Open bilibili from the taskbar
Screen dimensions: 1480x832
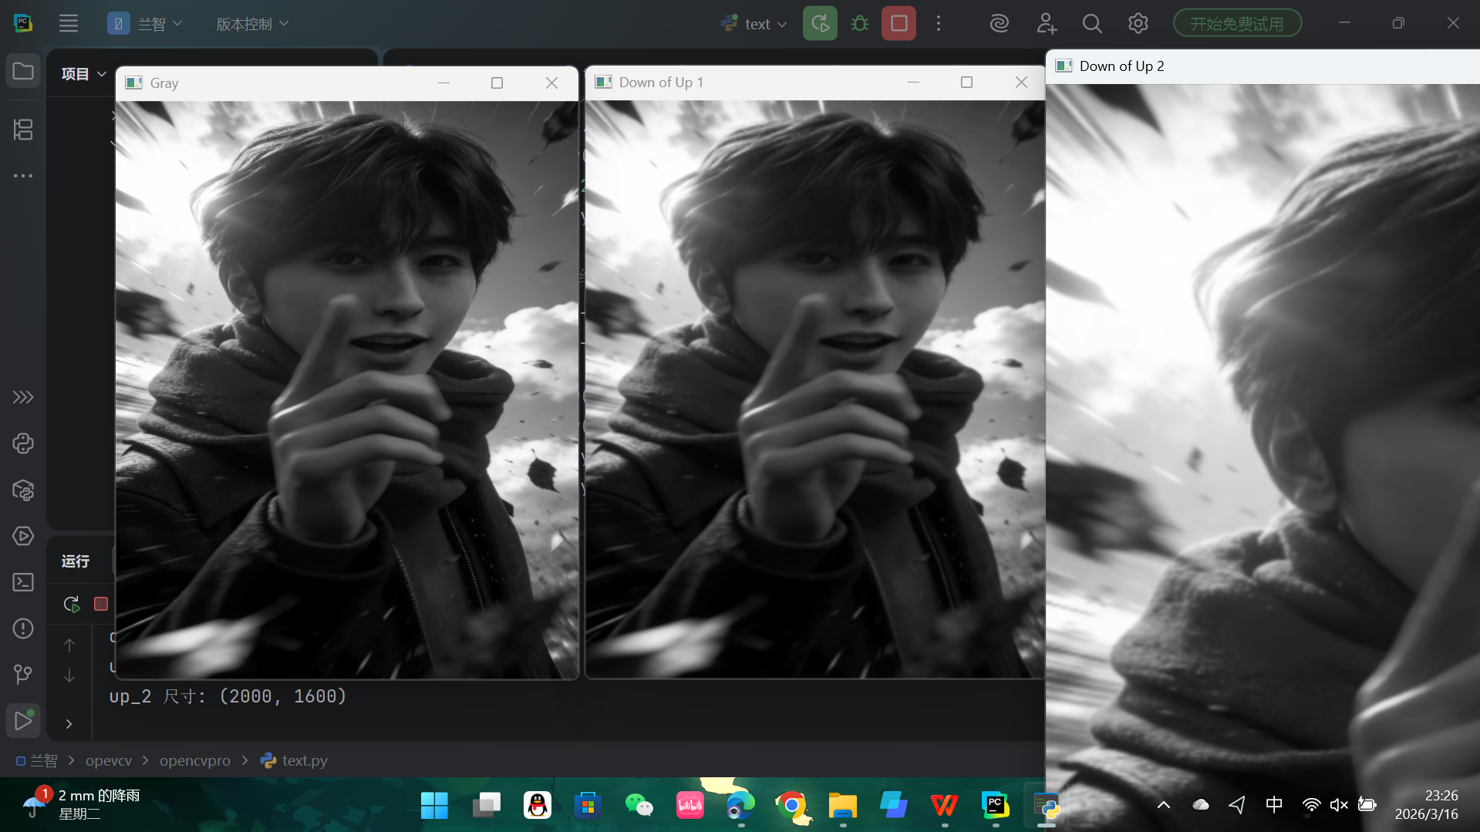(x=689, y=806)
